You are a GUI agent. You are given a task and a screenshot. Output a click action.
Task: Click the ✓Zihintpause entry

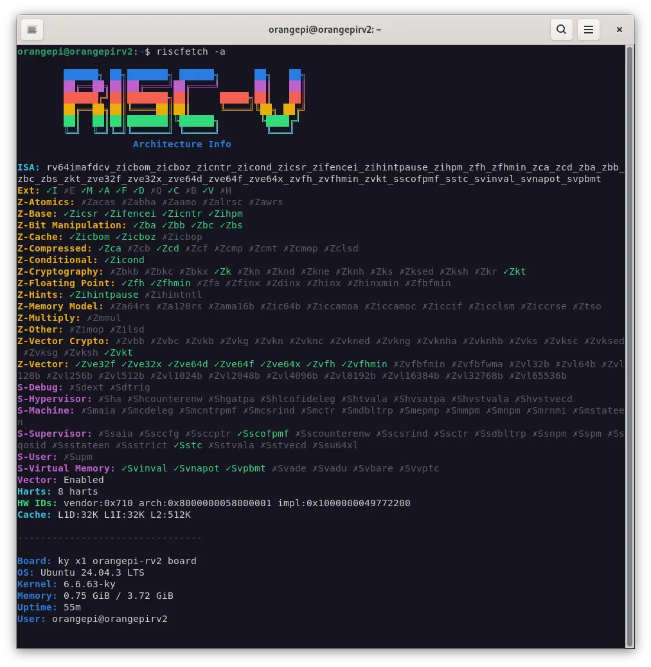pos(103,295)
